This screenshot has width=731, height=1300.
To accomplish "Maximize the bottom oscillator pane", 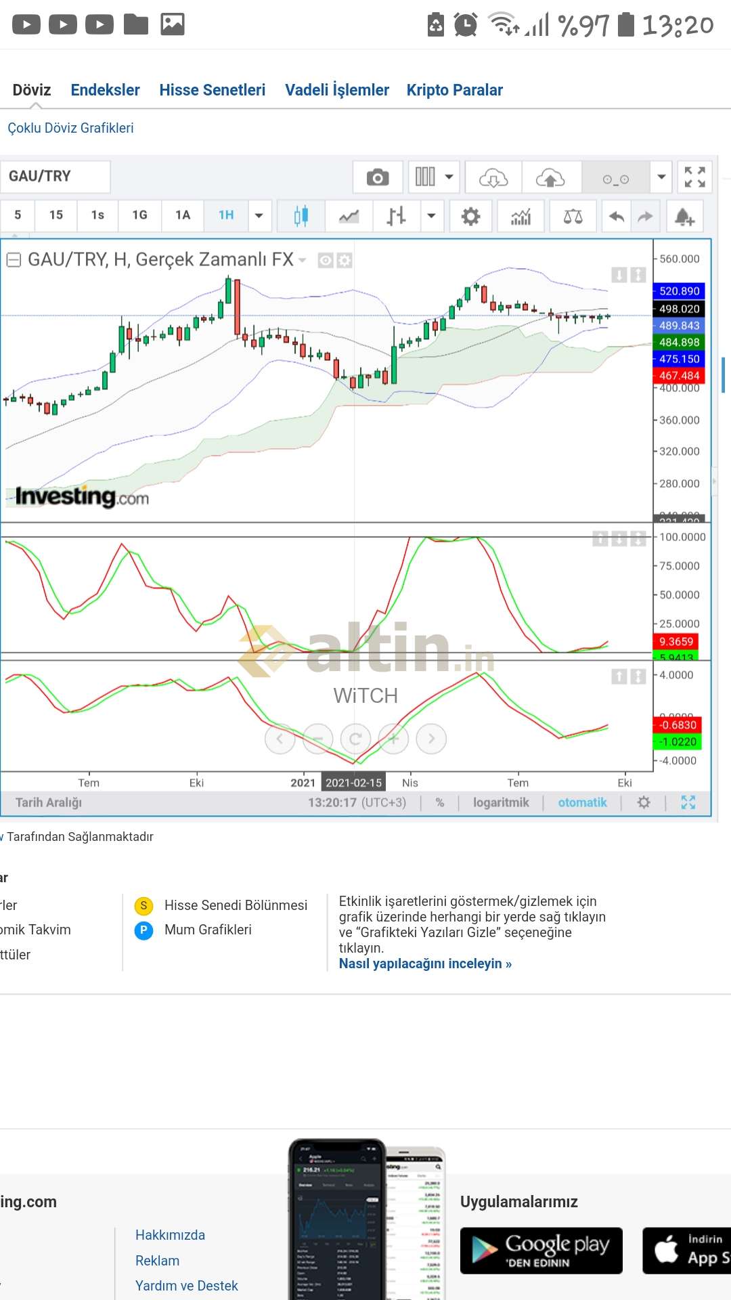I will tap(638, 676).
